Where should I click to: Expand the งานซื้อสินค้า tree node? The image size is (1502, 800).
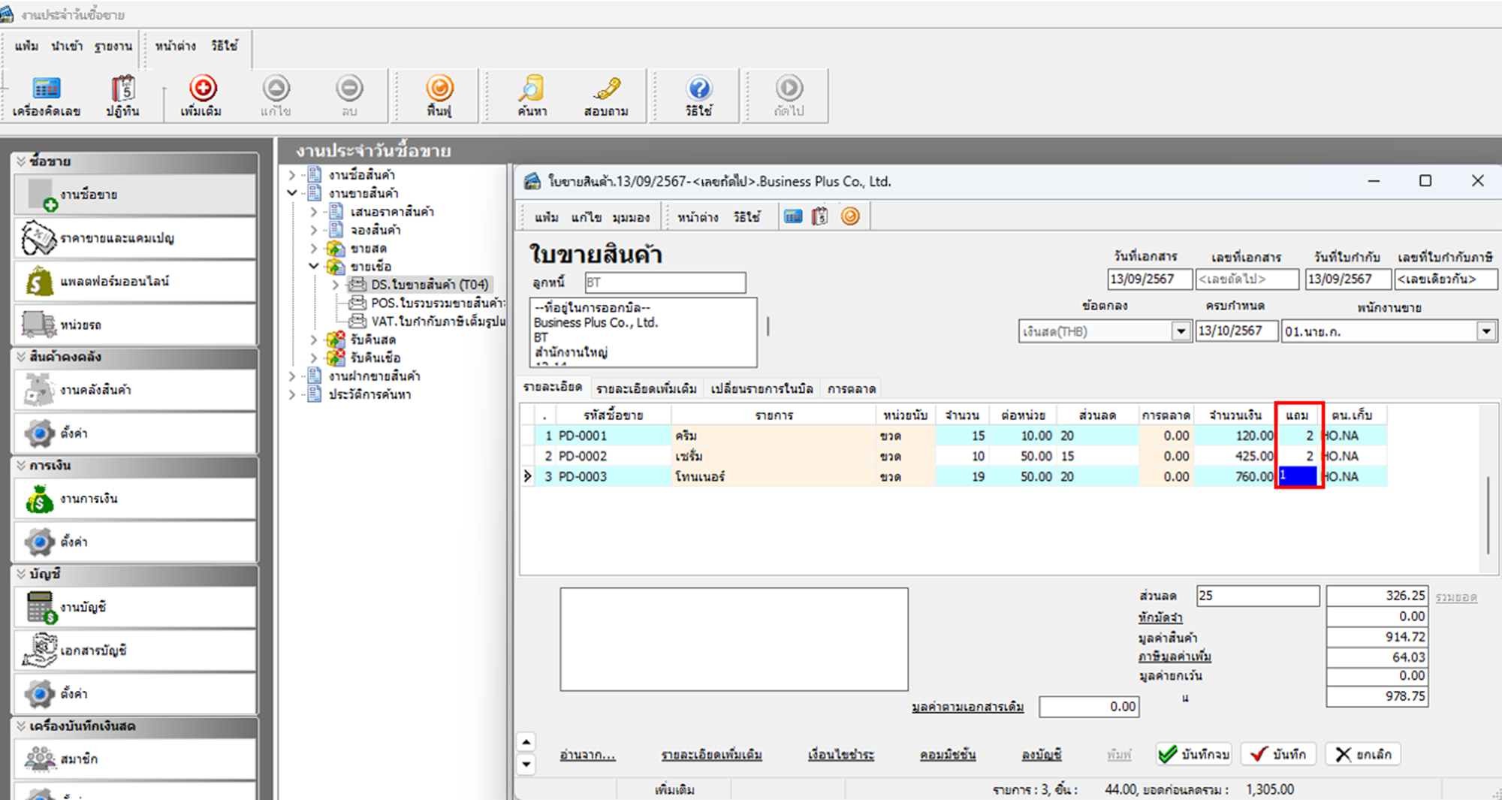[x=292, y=175]
